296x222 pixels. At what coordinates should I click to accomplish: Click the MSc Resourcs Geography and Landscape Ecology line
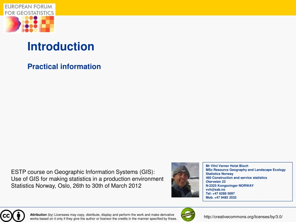point(245,170)
